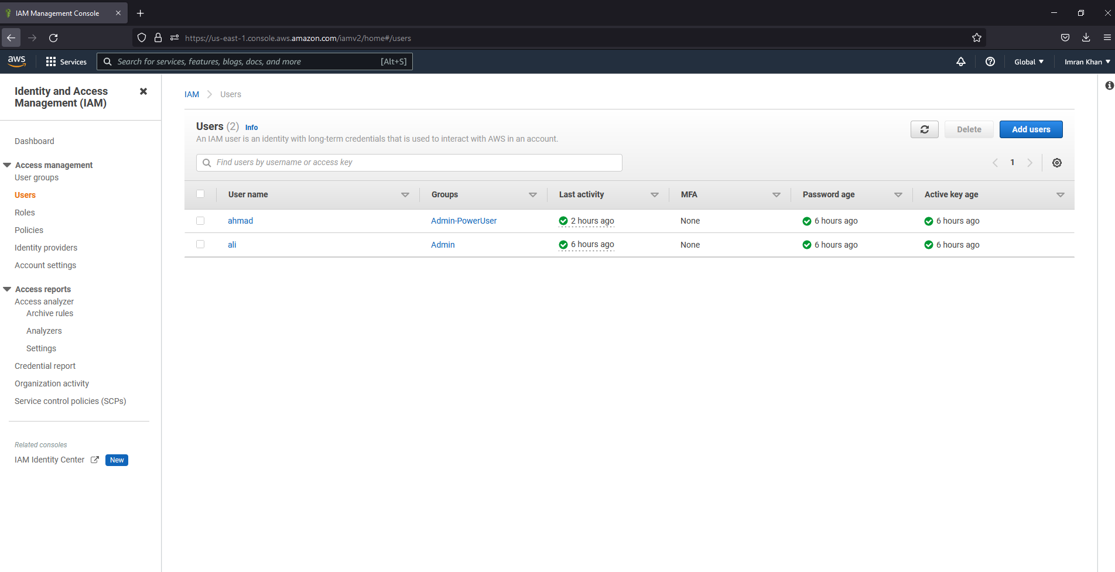Select all users with header checkbox
The height and width of the screenshot is (572, 1115).
point(200,194)
